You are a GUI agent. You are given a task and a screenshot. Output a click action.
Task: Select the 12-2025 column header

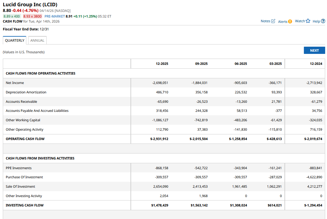click(x=162, y=64)
